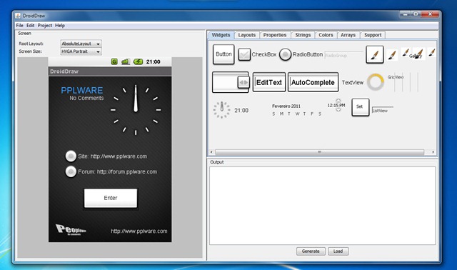Image resolution: width=457 pixels, height=270 pixels.
Task: Choose the DatePicker Fevereiro 2011 widget
Action: pos(296,110)
